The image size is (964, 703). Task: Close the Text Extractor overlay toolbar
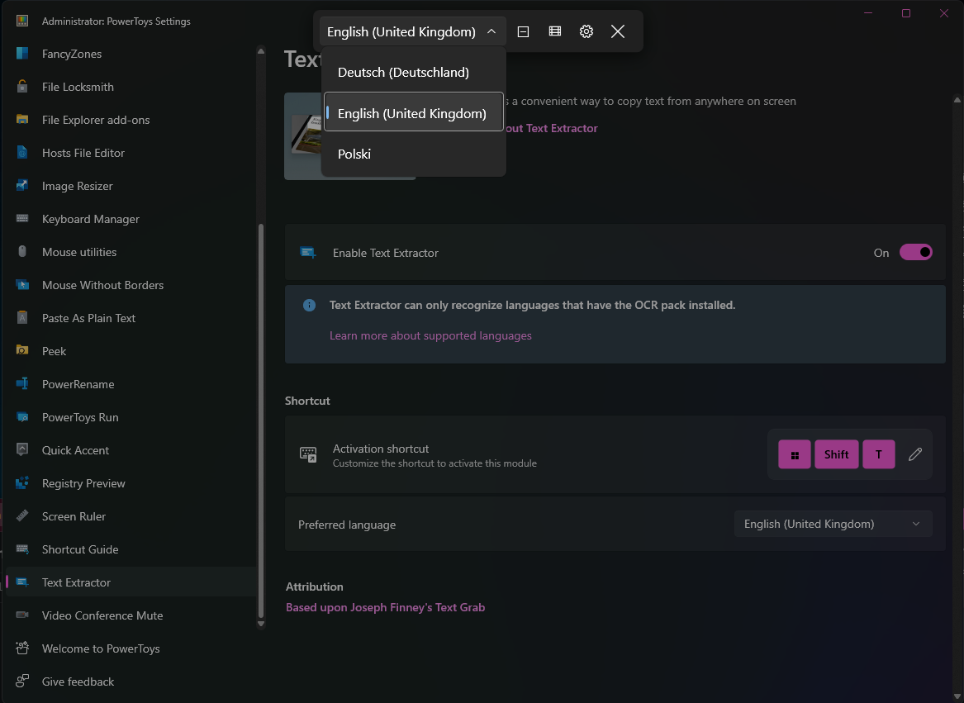coord(618,31)
